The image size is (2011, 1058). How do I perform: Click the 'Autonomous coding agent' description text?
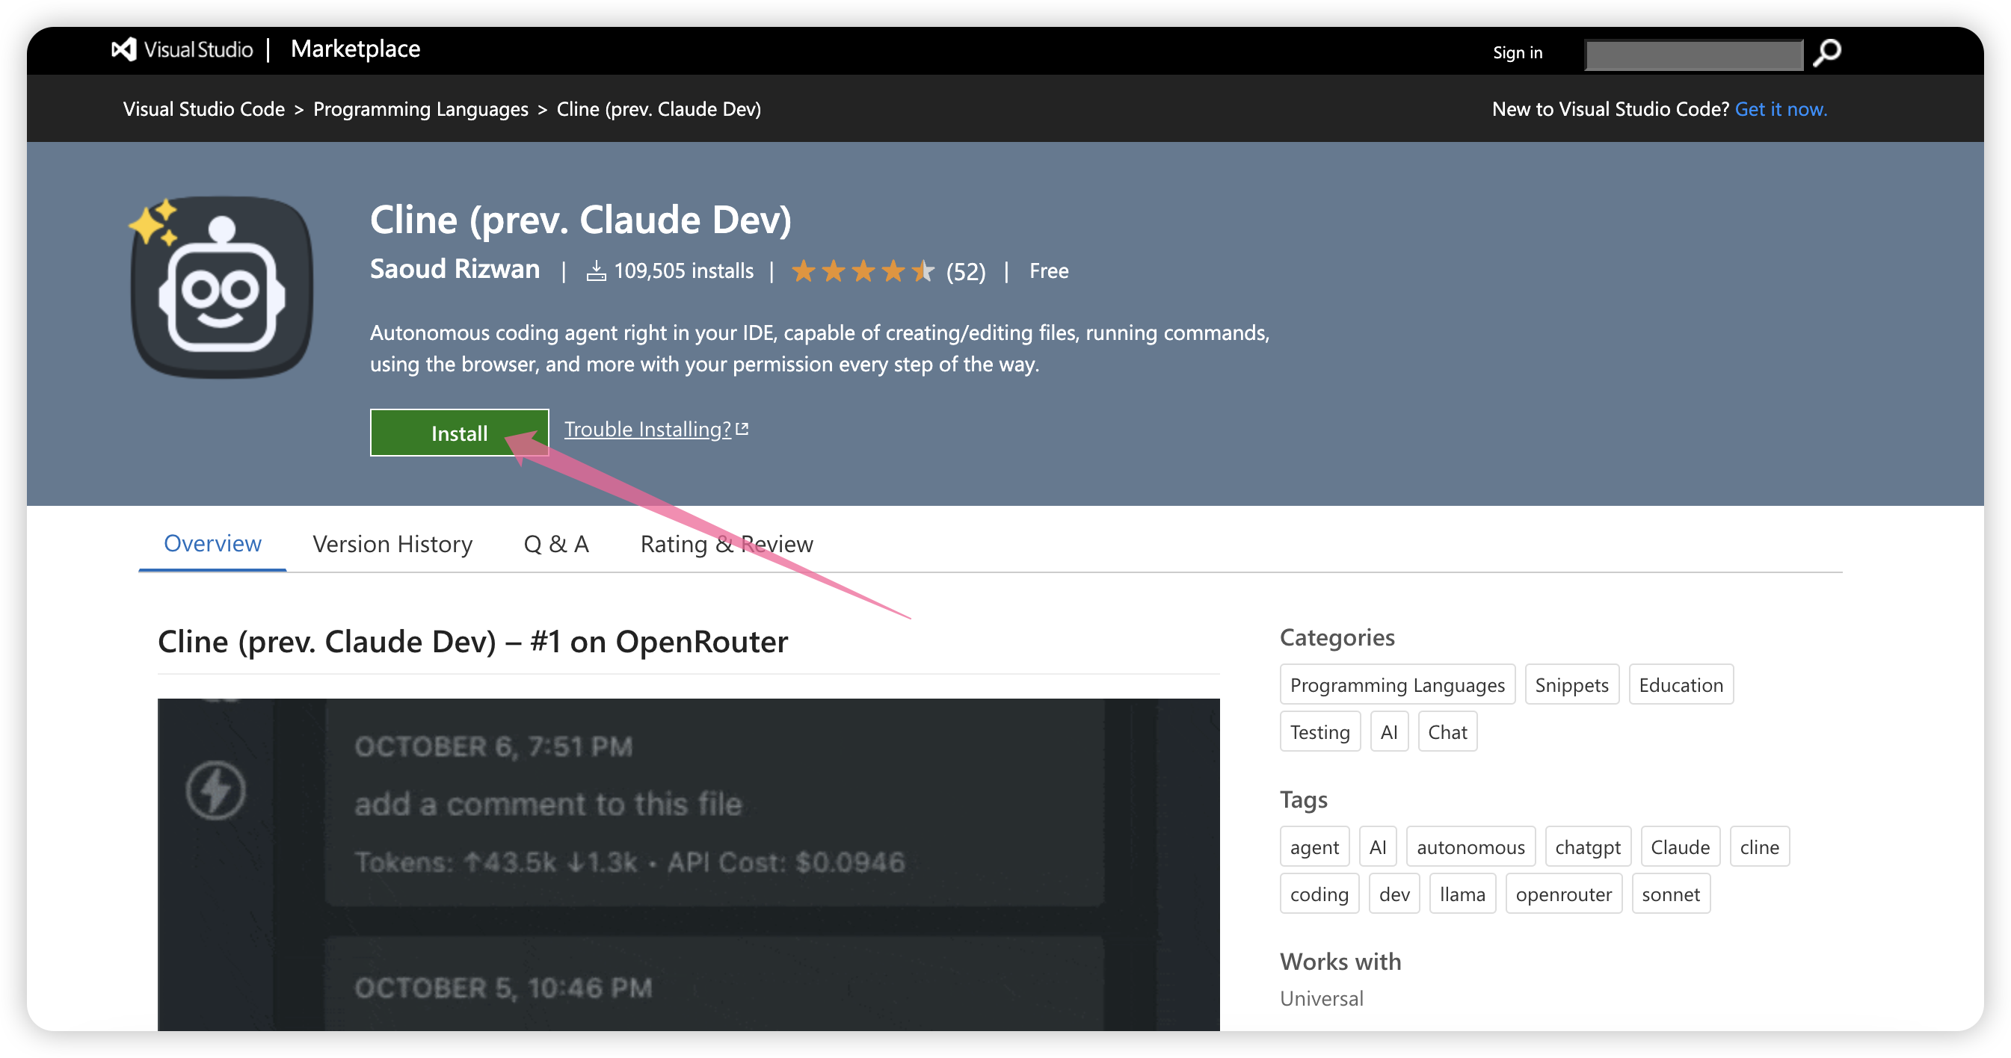pos(819,348)
